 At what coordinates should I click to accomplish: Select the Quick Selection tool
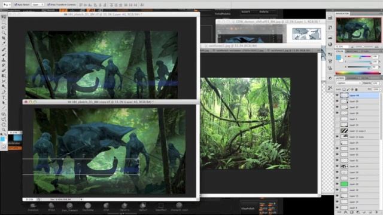[x=4, y=33]
